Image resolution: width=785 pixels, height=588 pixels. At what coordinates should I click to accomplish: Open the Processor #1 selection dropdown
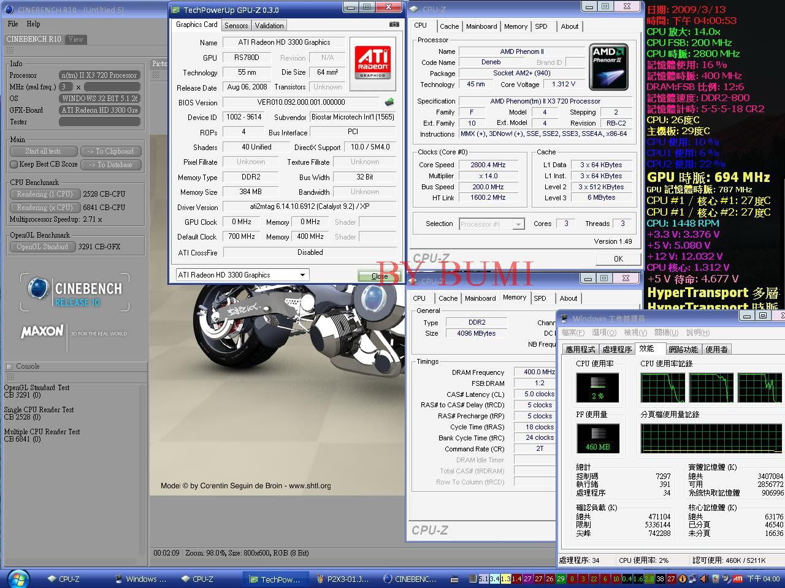coord(518,224)
